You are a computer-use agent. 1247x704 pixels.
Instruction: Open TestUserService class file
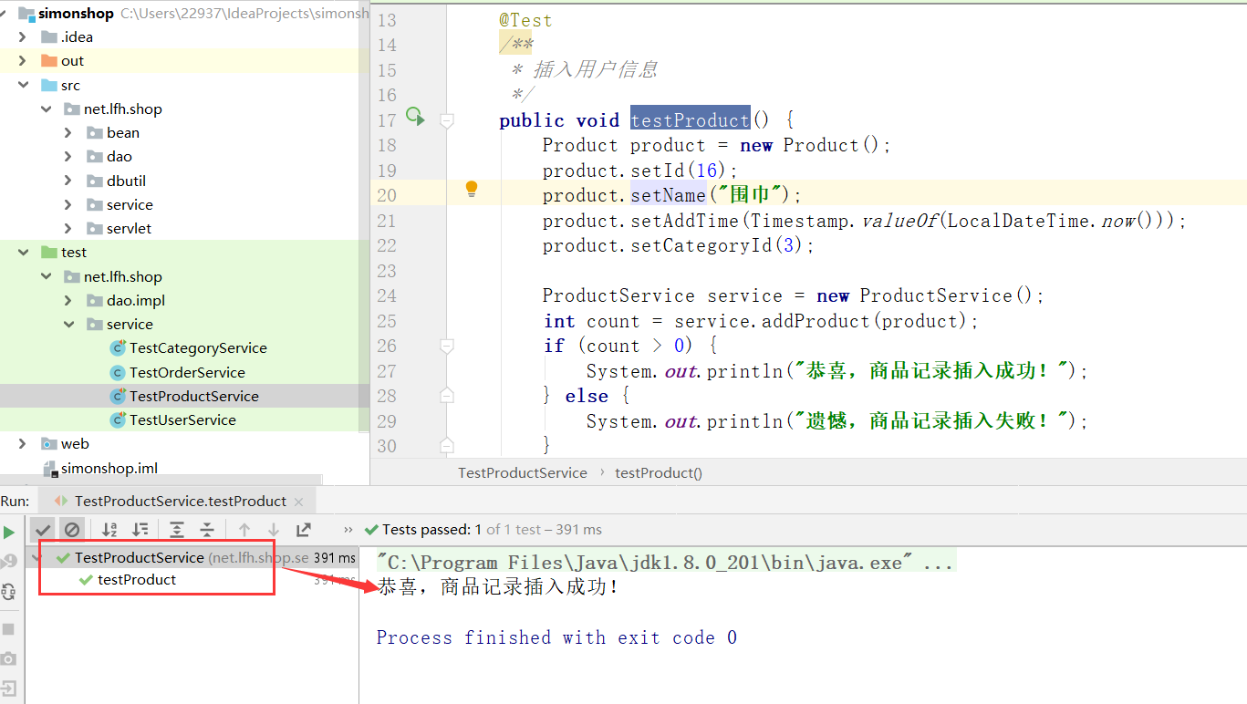coord(182,419)
